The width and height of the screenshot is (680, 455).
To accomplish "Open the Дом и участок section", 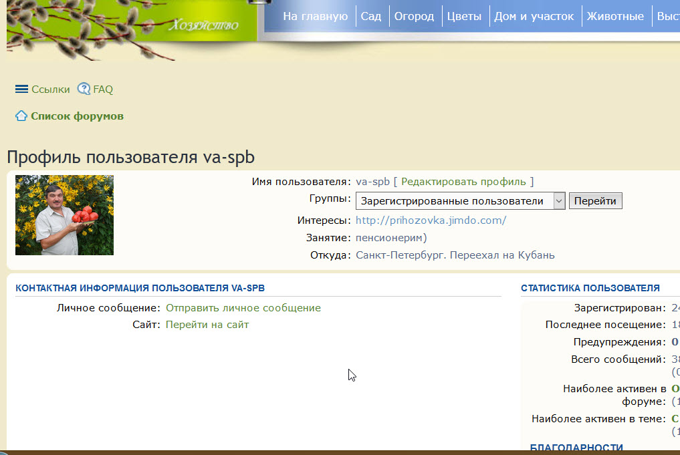I will (x=534, y=17).
